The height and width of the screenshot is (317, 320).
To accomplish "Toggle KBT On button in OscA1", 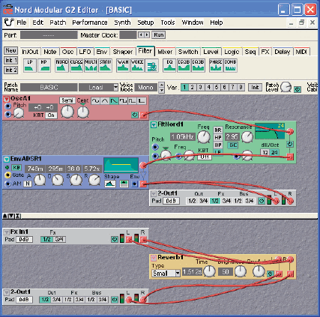I will point(51,115).
